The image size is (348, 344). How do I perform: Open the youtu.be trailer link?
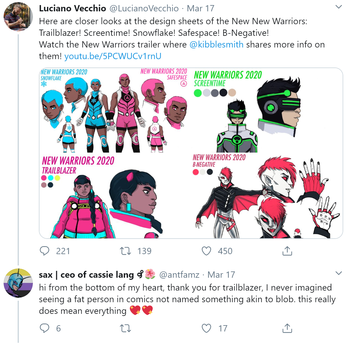coord(113,56)
